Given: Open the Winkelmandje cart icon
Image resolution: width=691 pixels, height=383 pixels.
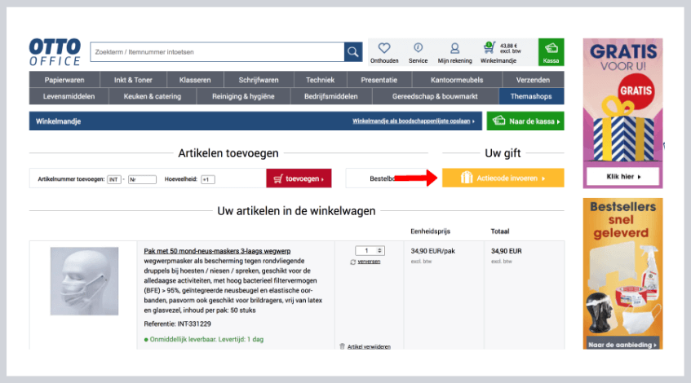Looking at the screenshot, I should pos(489,47).
